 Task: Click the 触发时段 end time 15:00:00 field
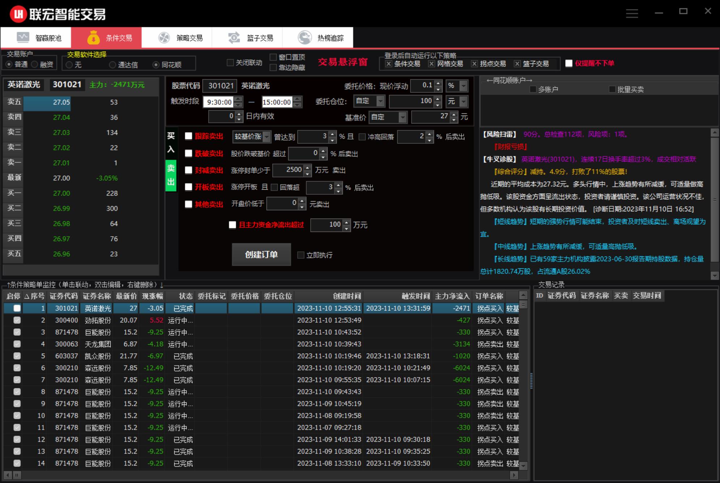point(277,102)
